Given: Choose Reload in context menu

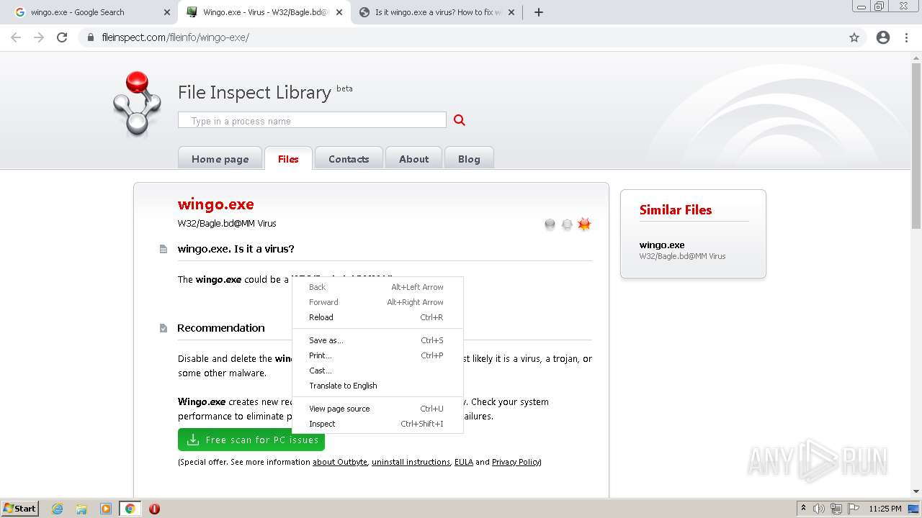Looking at the screenshot, I should (377, 317).
